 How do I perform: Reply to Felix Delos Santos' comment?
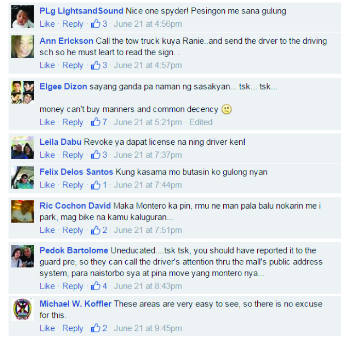click(x=73, y=185)
